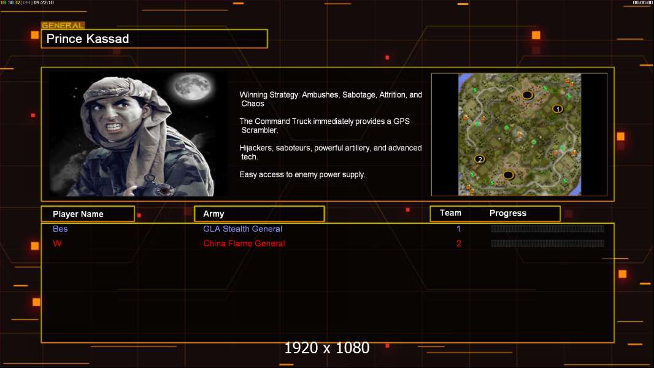Click the map preview thumbnail
The height and width of the screenshot is (368, 654).
point(519,134)
